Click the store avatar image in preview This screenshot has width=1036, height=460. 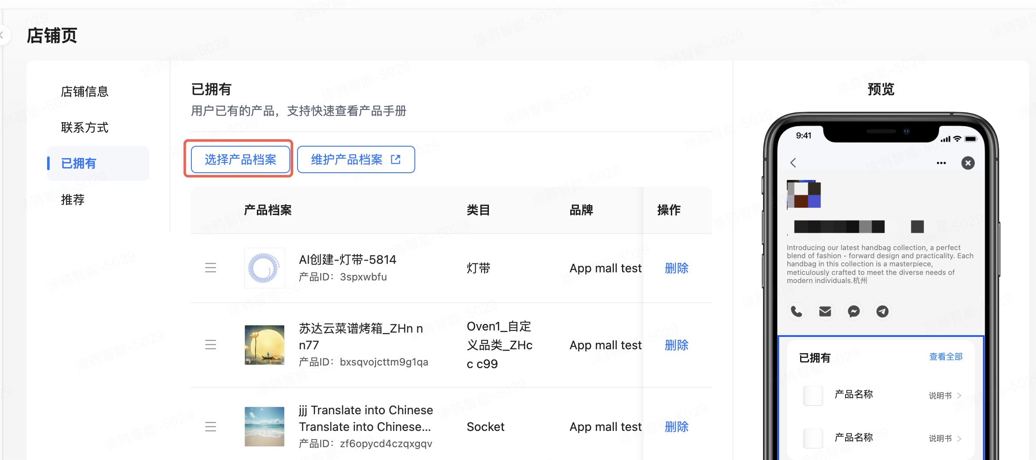click(x=804, y=195)
